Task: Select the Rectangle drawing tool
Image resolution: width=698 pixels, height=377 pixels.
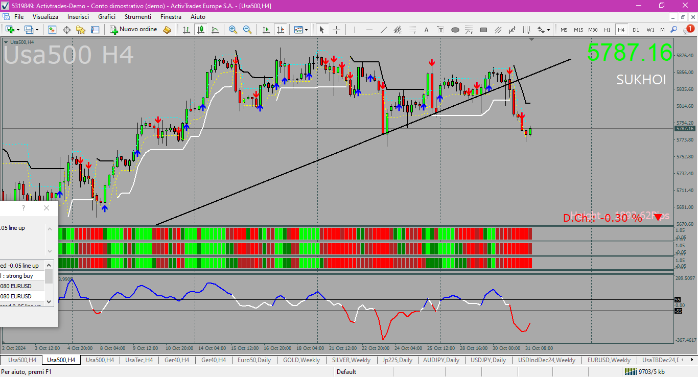Action: pyautogui.click(x=483, y=30)
